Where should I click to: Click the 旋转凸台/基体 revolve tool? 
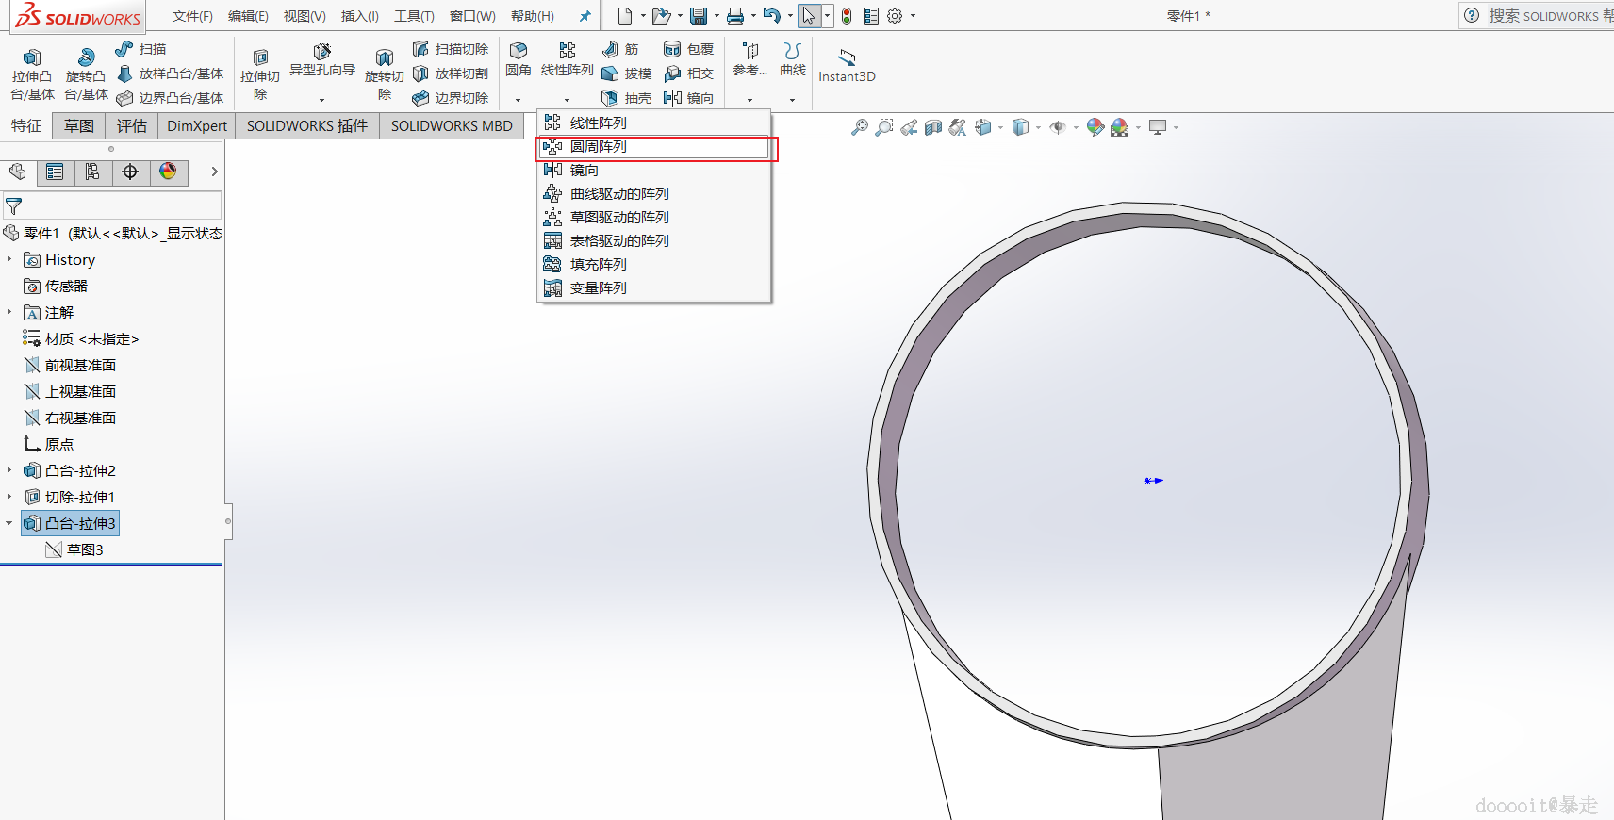click(x=86, y=58)
